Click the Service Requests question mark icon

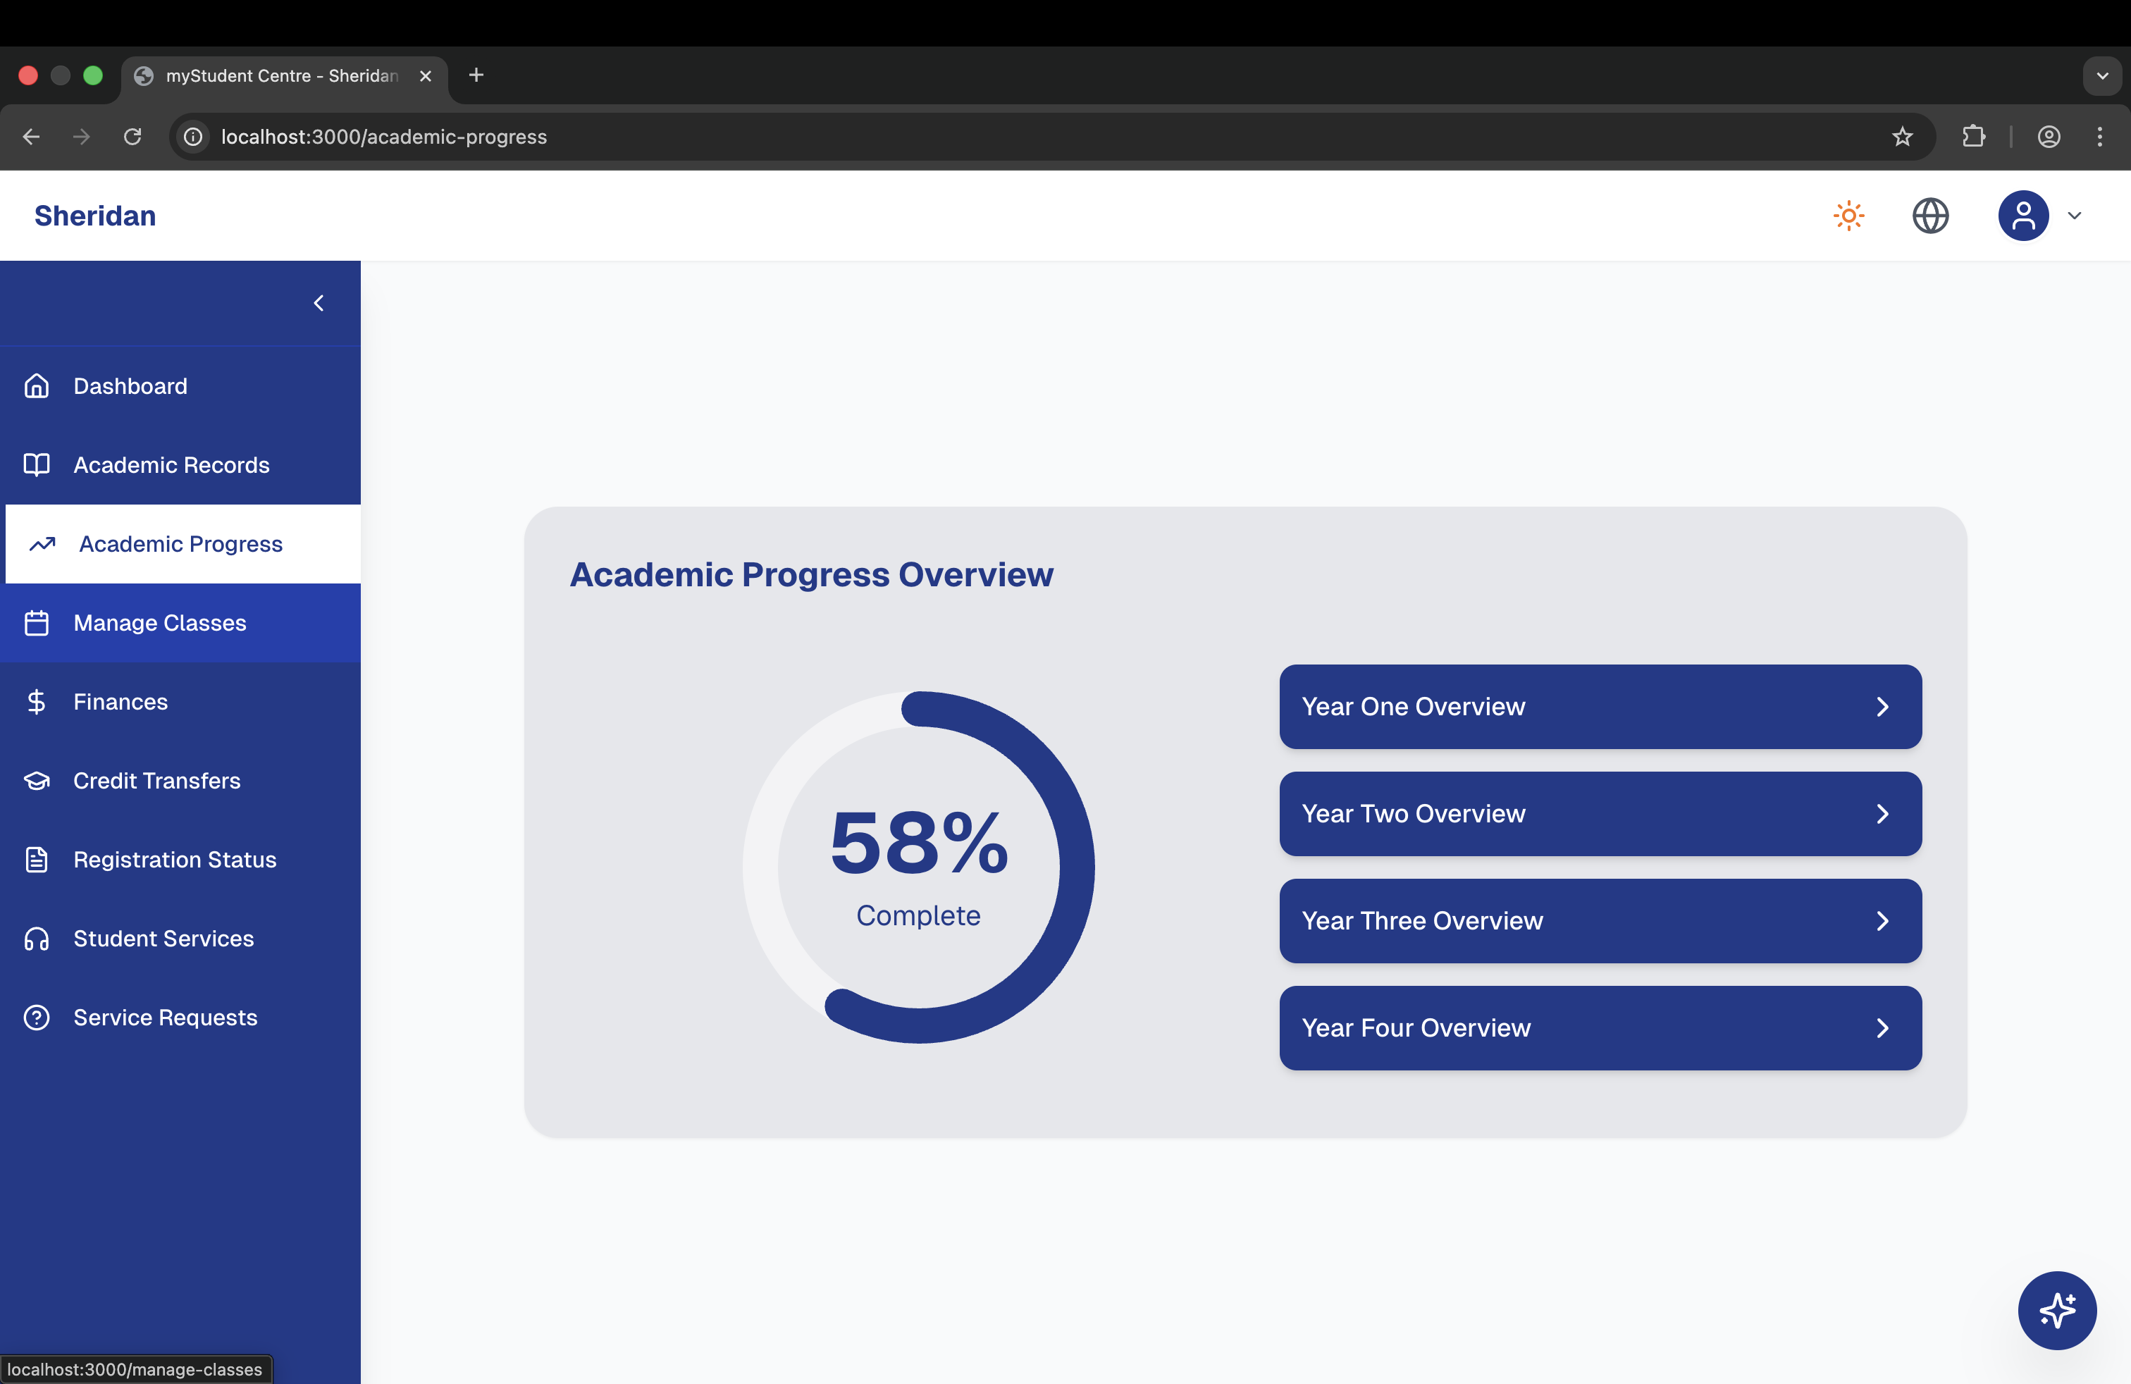point(37,1018)
